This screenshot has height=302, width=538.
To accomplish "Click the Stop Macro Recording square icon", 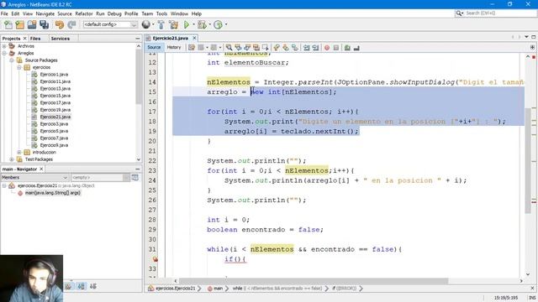I will tap(336, 48).
